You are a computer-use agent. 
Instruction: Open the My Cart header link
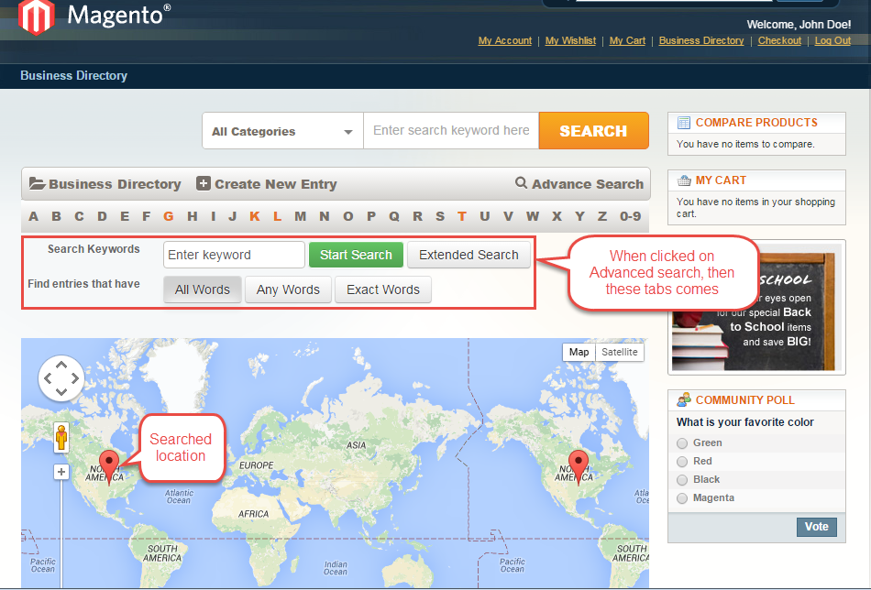tap(627, 40)
